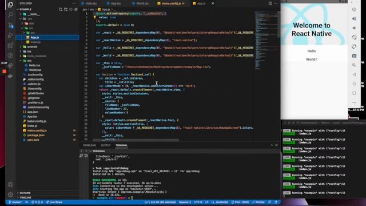Image resolution: width=366 pixels, height=206 pixels.
Task: Open the Extensions view
Action: pos(10,45)
